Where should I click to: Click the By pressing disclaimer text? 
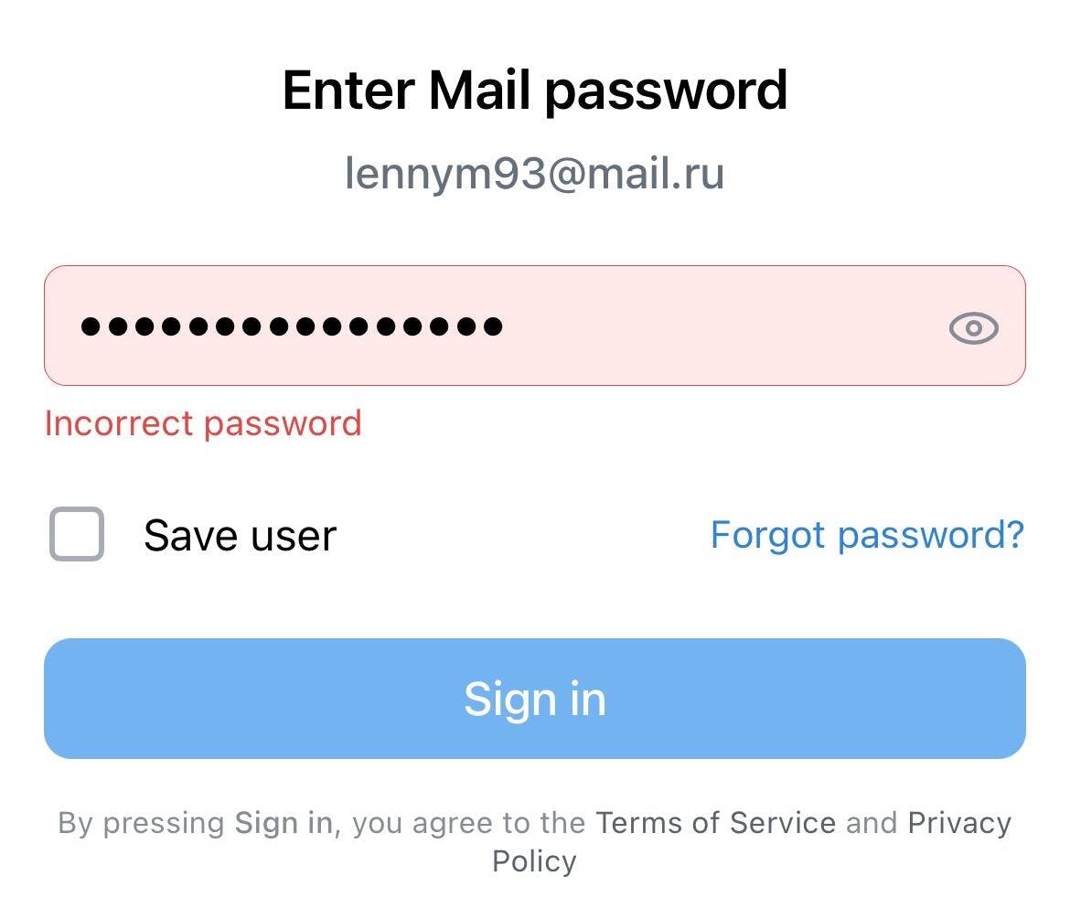coord(141,823)
